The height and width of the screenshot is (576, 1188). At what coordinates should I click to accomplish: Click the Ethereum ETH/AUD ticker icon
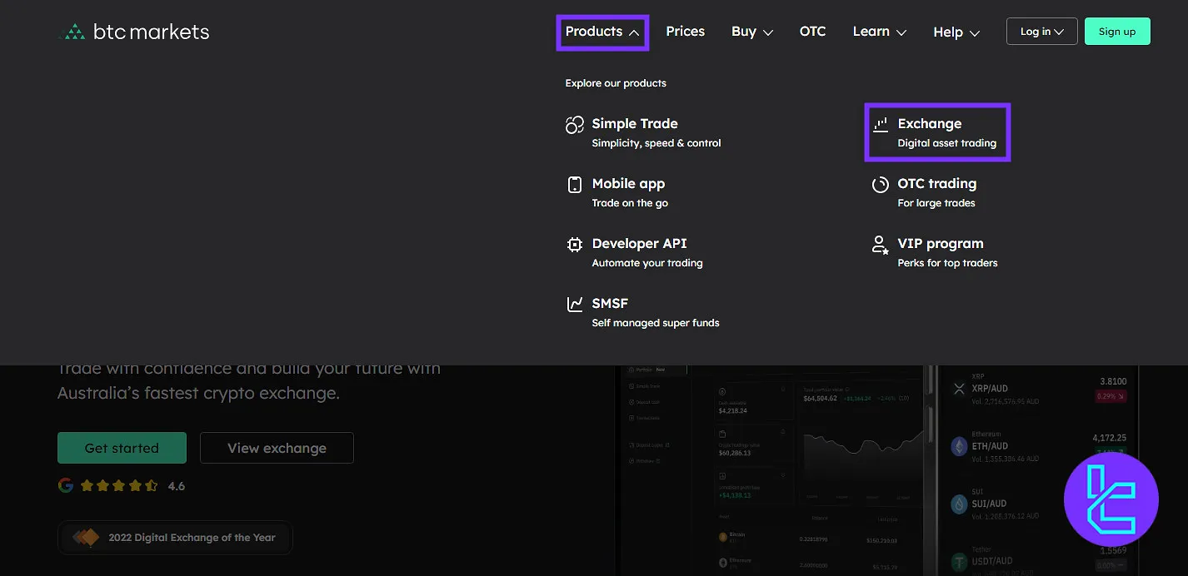coord(959,446)
